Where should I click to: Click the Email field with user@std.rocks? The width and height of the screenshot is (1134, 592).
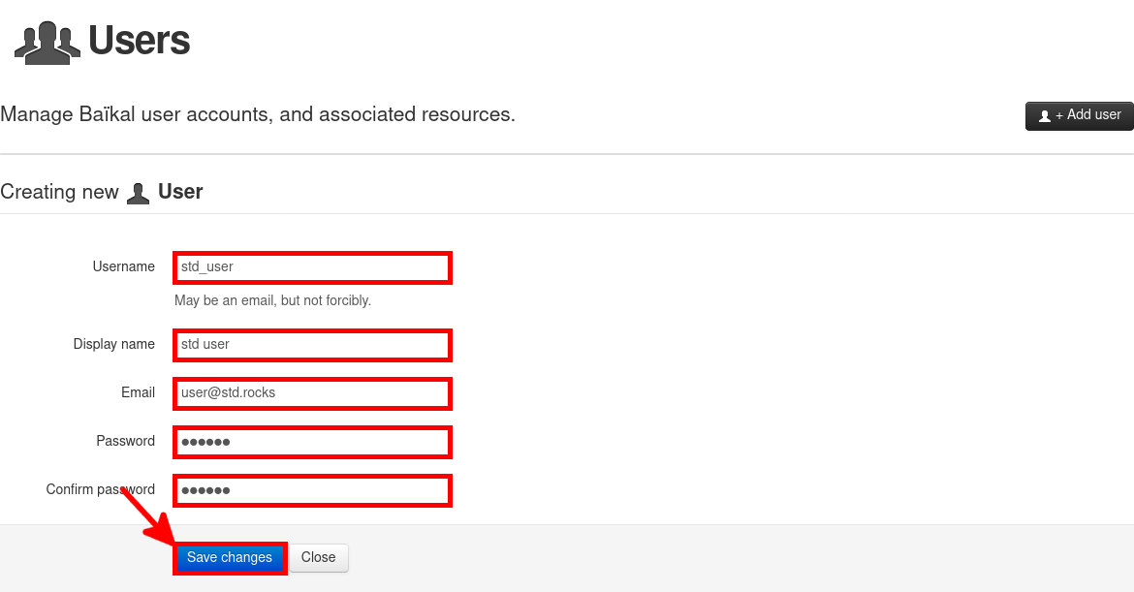312,393
